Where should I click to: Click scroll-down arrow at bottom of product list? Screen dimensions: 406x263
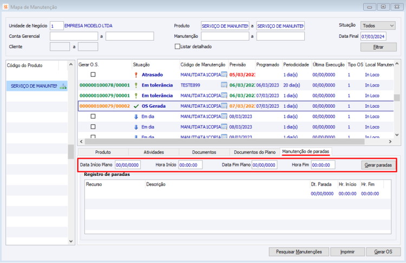(x=70, y=241)
